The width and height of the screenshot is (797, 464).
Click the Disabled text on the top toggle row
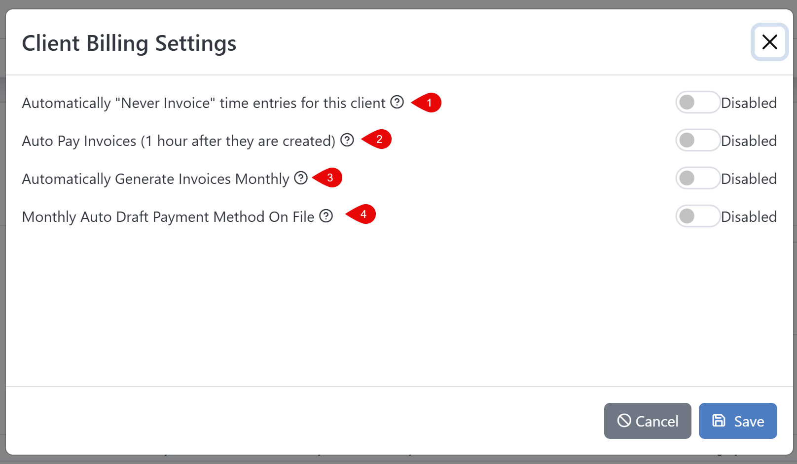[x=749, y=103]
